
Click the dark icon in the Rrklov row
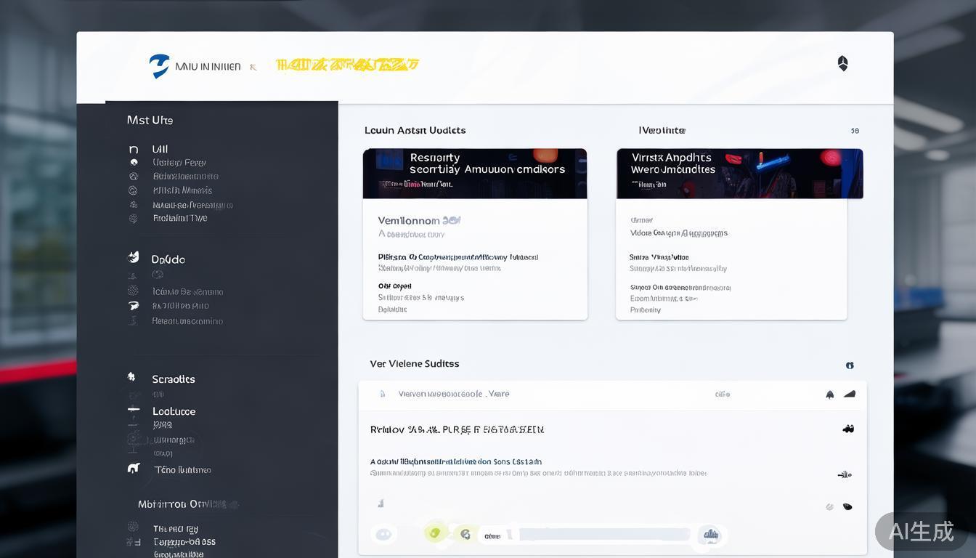[847, 429]
